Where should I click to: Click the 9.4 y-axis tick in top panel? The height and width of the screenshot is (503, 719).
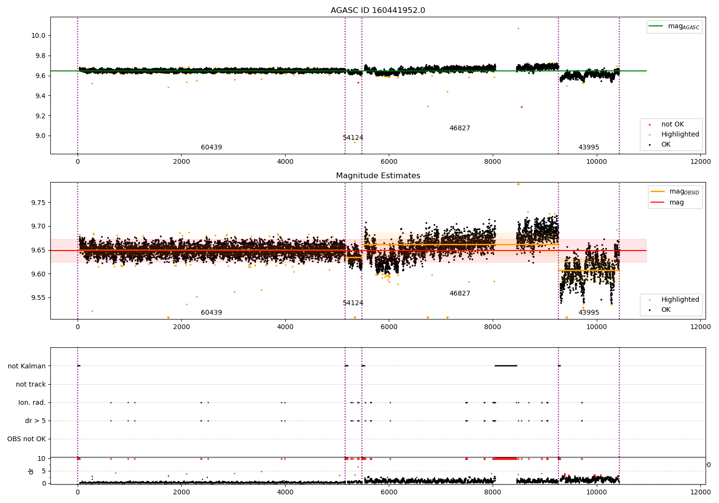click(x=40, y=96)
